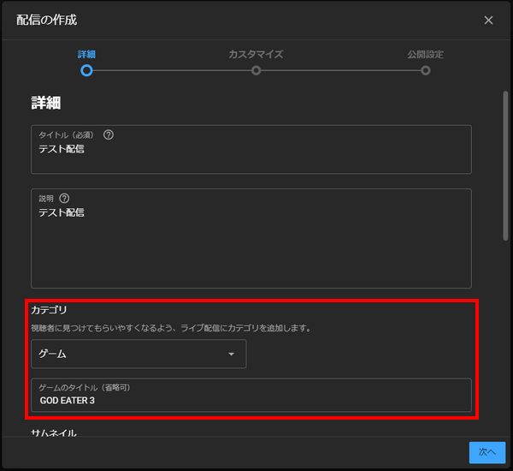Jump to the 公開設定 step circle

click(425, 70)
